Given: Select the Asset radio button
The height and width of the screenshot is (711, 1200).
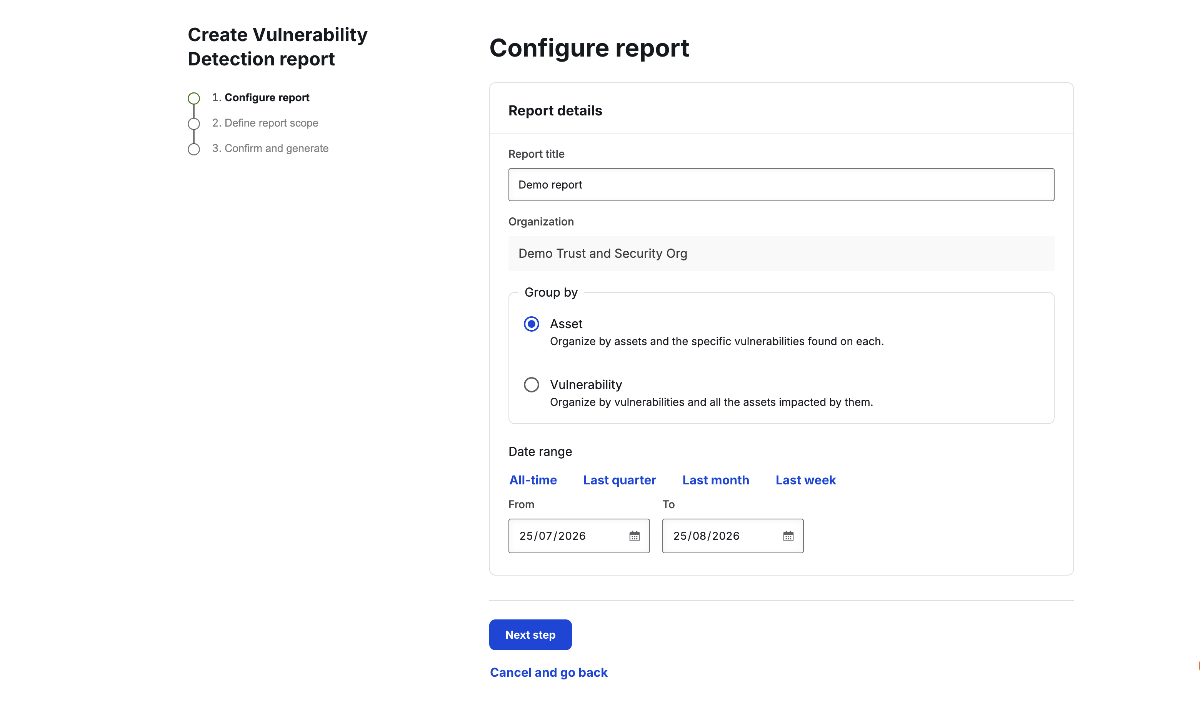Looking at the screenshot, I should tap(531, 324).
